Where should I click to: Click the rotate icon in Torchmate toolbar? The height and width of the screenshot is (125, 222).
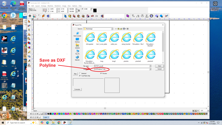point(39,16)
